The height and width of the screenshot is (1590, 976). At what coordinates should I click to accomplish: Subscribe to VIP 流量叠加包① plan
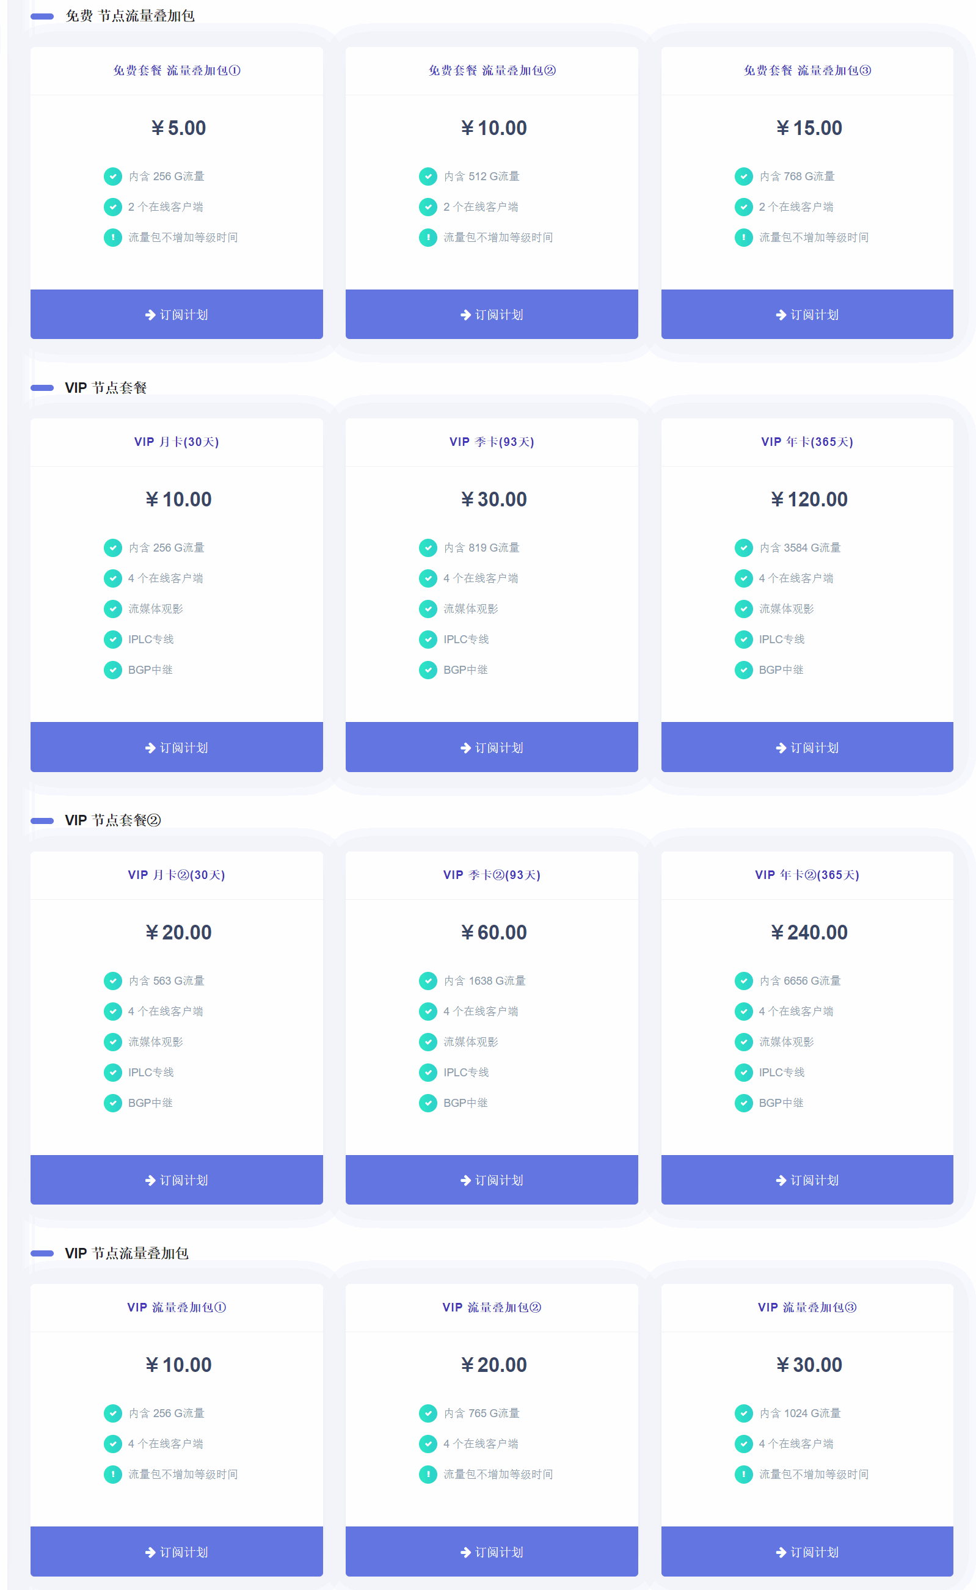pyautogui.click(x=177, y=1552)
